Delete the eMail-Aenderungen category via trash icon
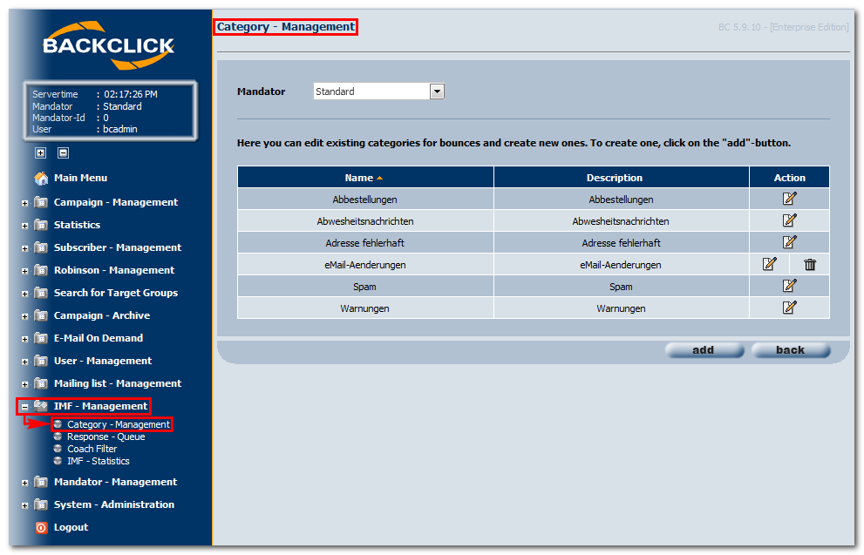The width and height of the screenshot is (864, 555). pyautogui.click(x=809, y=265)
